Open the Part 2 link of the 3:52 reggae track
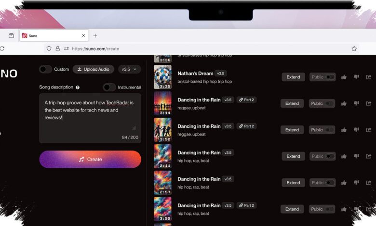Screen dimensions: 376x226 246,126
